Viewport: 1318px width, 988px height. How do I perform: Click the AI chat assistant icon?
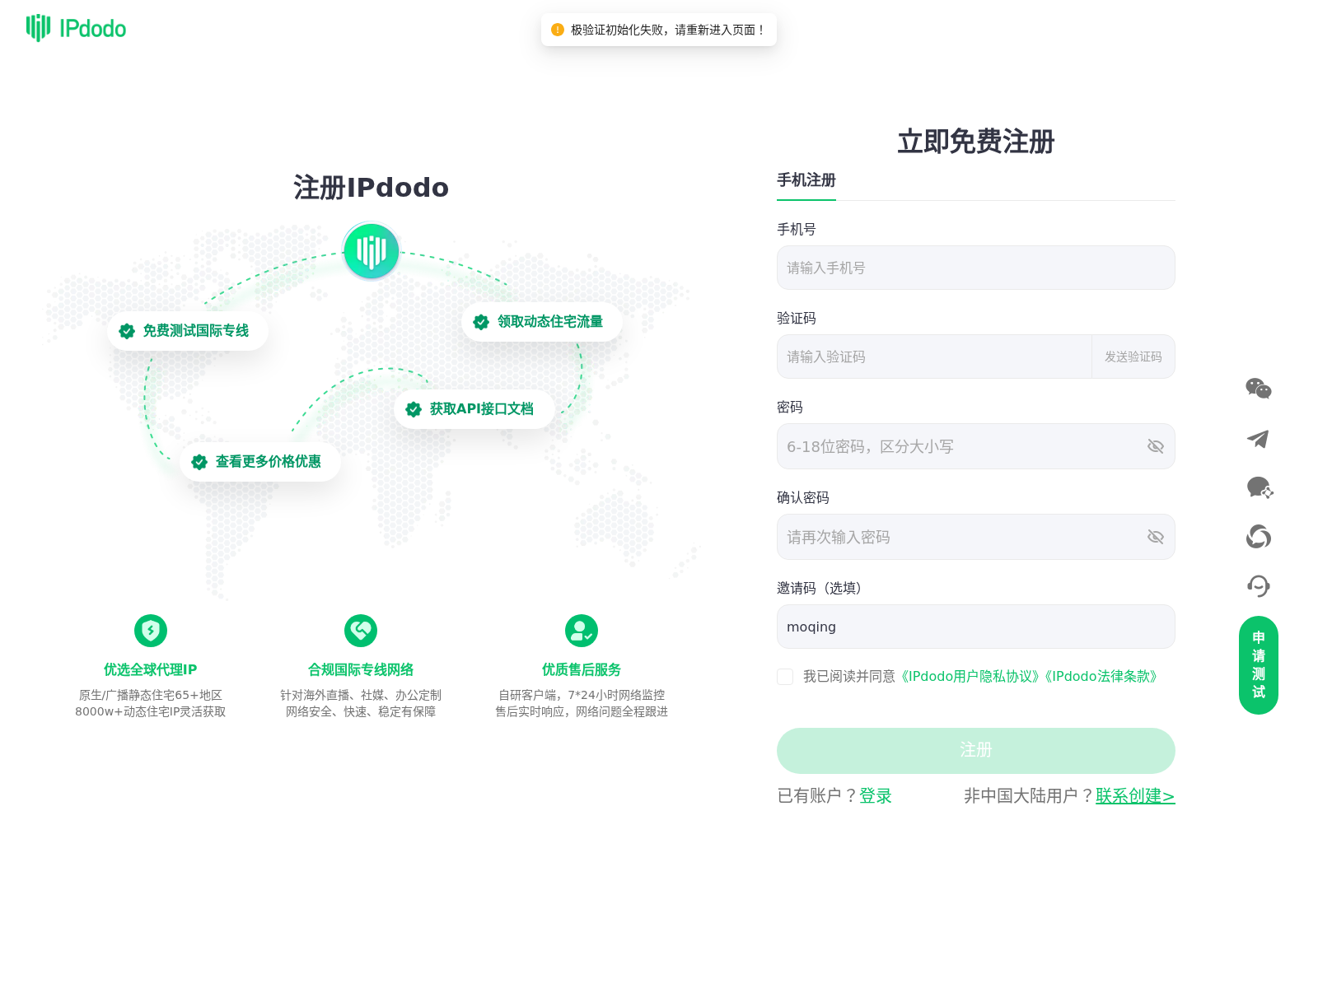click(x=1259, y=488)
